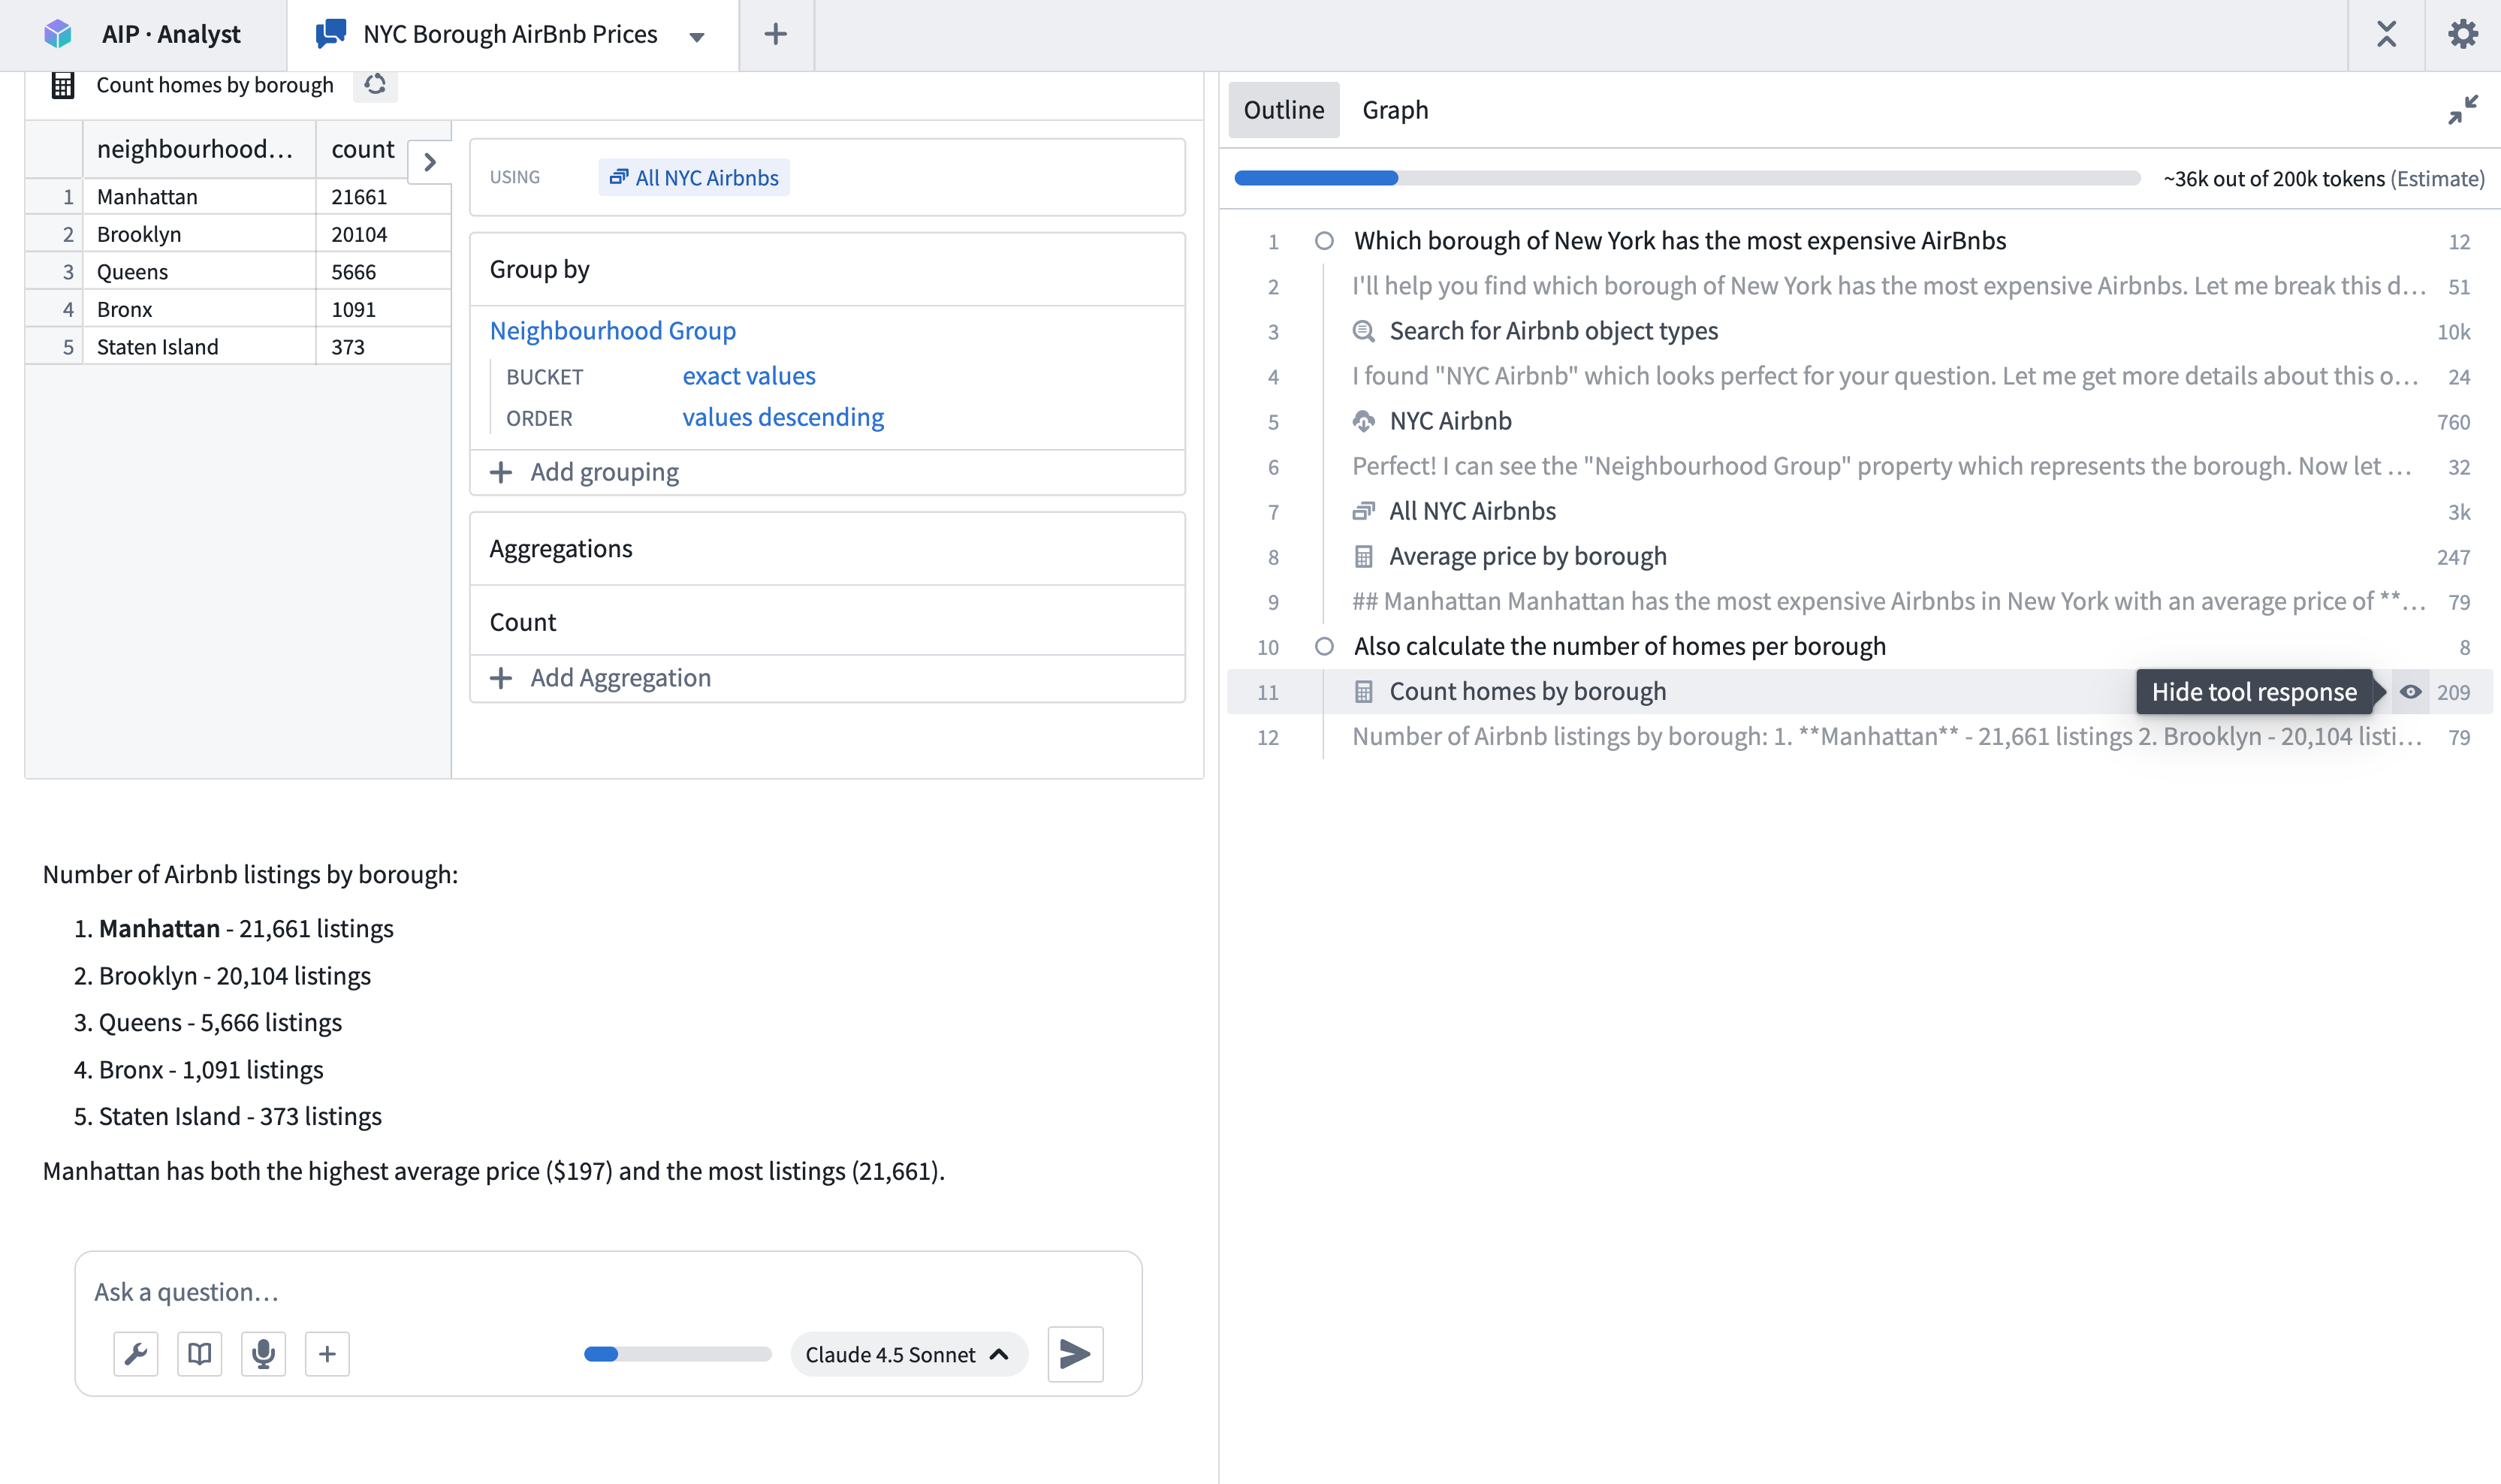Open the settings gear icon
2501x1484 pixels.
click(x=2462, y=34)
